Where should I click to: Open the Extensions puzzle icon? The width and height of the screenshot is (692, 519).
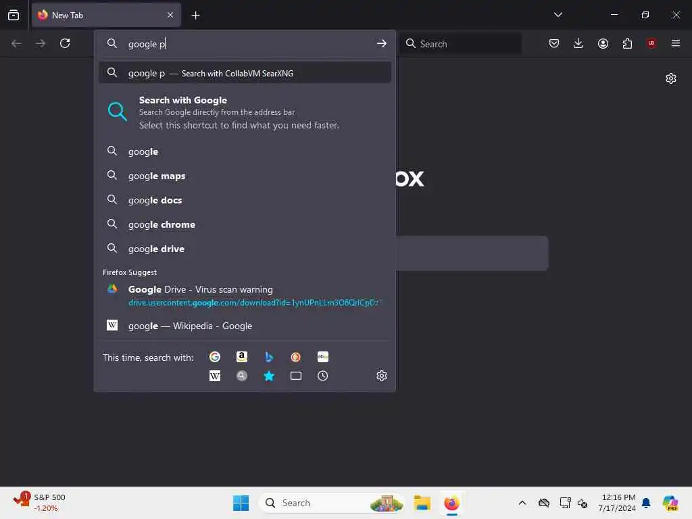point(627,43)
